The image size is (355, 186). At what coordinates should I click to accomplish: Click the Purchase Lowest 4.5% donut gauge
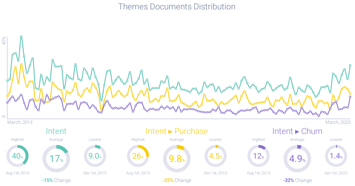[215, 156]
